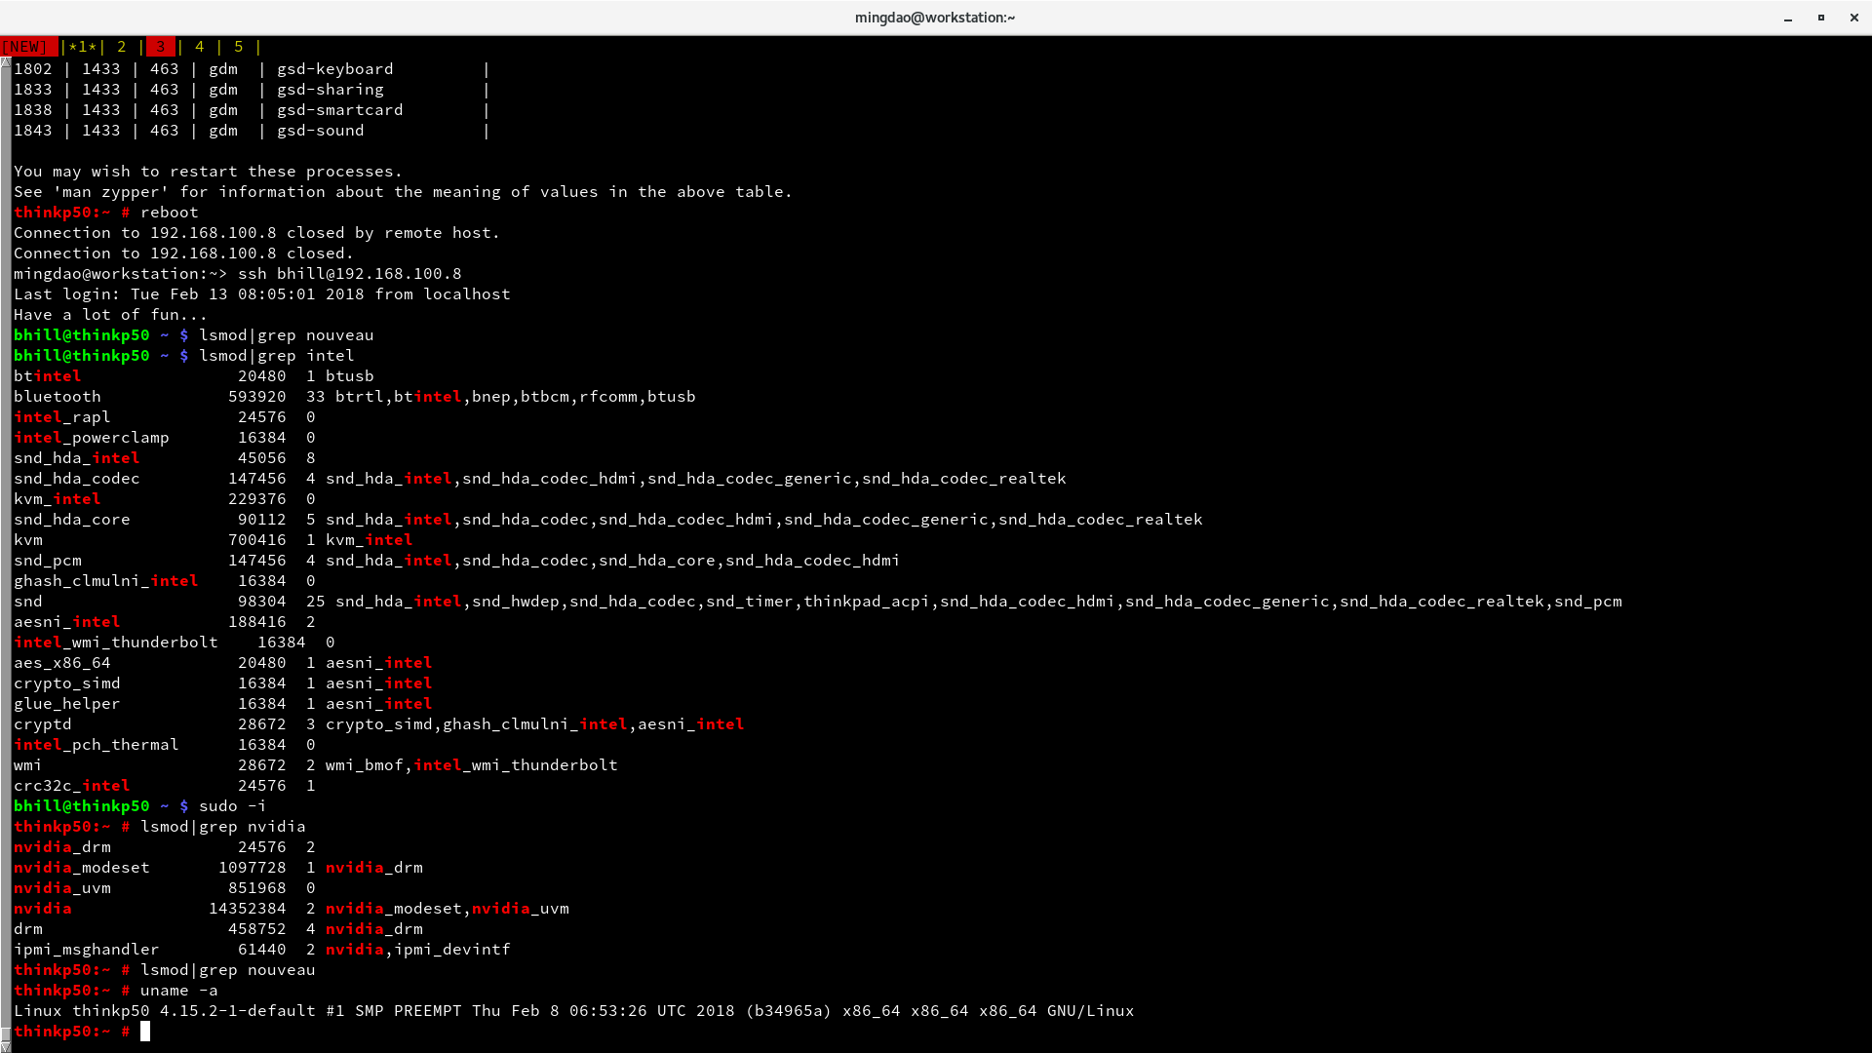Click the size value 593920
The height and width of the screenshot is (1053, 1872).
click(257, 397)
